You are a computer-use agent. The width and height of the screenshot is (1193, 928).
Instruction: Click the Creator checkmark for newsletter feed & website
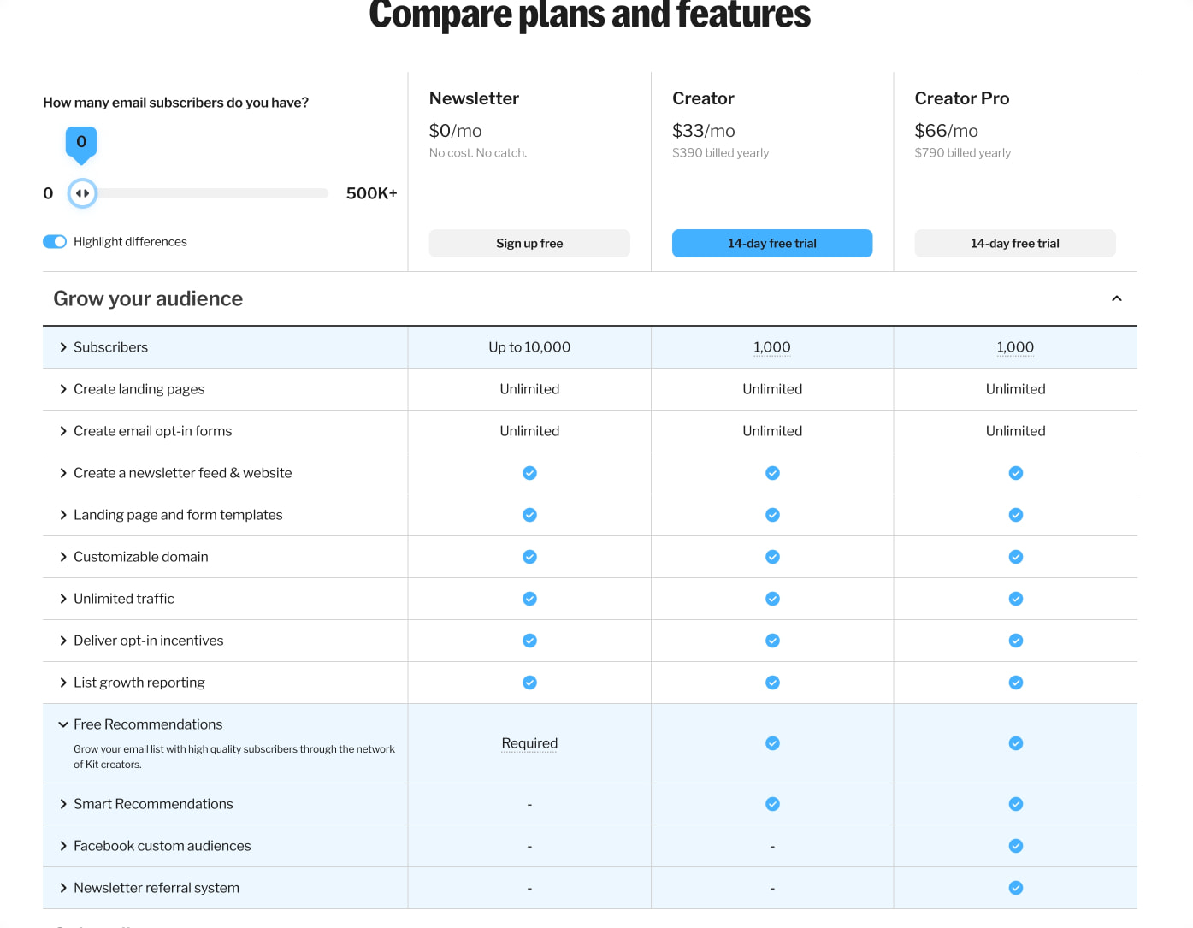[772, 473]
